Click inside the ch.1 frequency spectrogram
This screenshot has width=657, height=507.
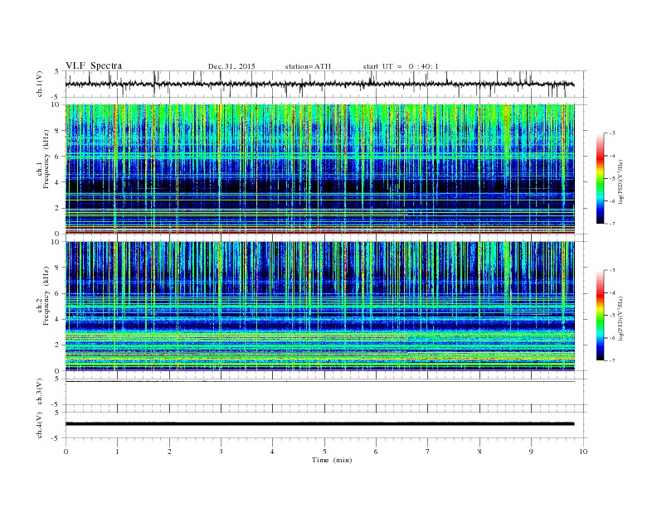click(319, 169)
